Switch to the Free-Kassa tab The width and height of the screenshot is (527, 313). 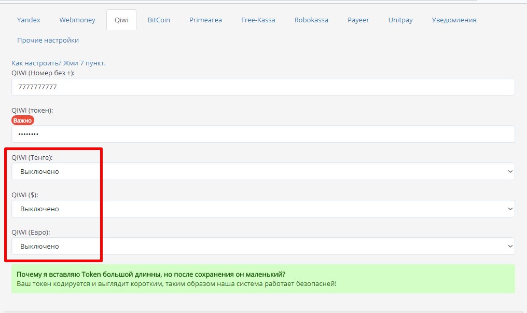(258, 20)
